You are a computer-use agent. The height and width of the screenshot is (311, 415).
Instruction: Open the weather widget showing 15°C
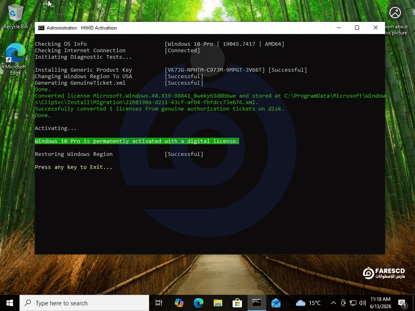(308, 303)
